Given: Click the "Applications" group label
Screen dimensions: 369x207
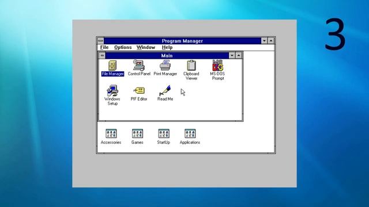Looking at the screenshot, I should pos(190,142).
